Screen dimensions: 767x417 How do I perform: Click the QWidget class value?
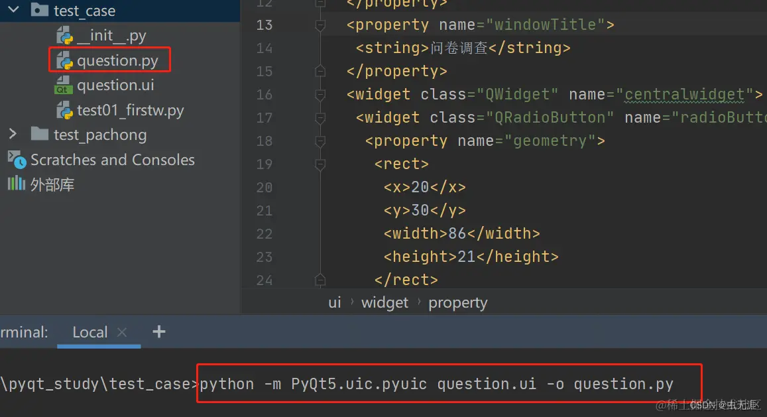click(x=518, y=94)
